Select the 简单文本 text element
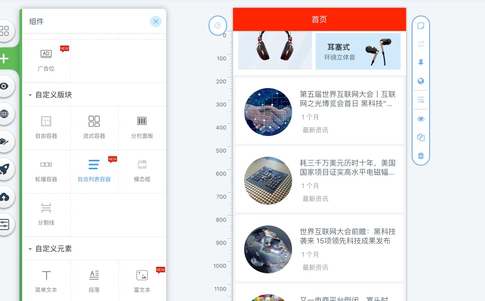The width and height of the screenshot is (485, 301). (x=46, y=281)
